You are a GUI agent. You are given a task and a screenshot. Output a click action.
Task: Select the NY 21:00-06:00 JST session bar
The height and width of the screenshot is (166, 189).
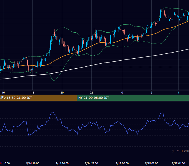click(x=133, y=98)
